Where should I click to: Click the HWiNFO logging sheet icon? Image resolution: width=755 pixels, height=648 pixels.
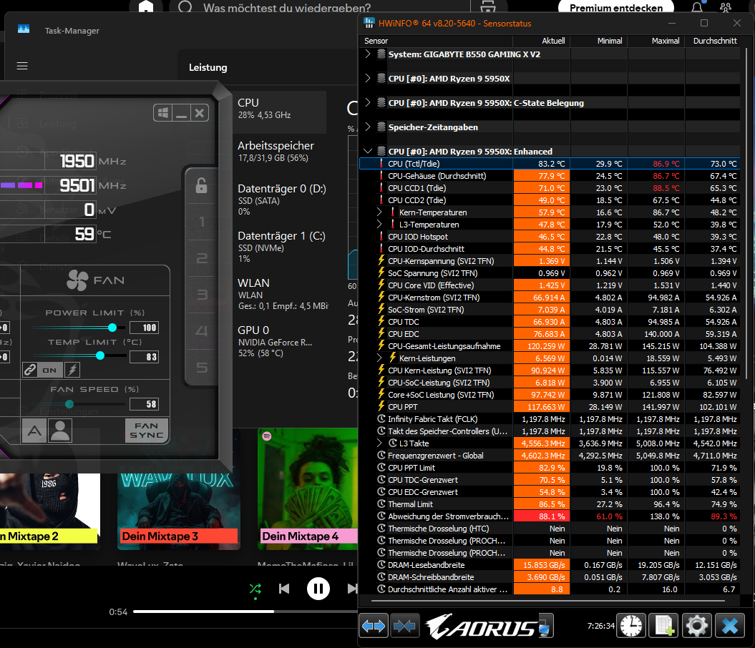point(664,626)
